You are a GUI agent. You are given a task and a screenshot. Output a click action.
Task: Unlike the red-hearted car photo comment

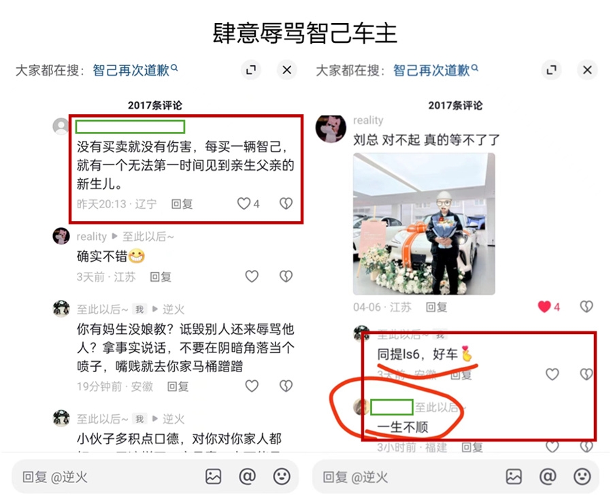pyautogui.click(x=544, y=307)
